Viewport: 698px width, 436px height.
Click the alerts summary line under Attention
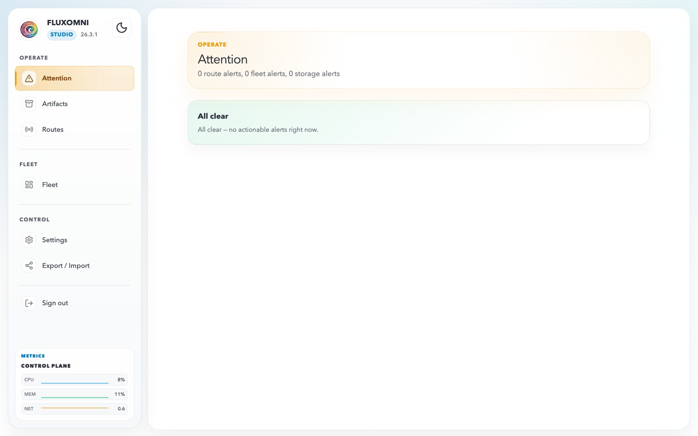(x=269, y=74)
